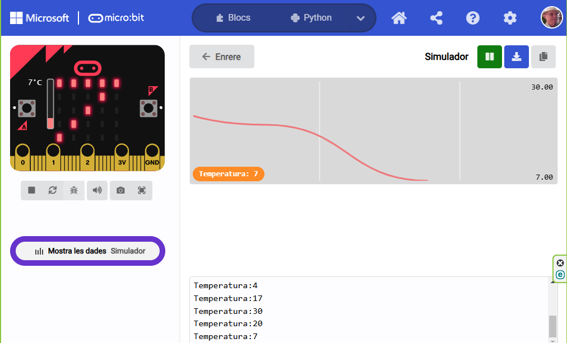
Task: Switch to Python editor
Action: pyautogui.click(x=312, y=18)
